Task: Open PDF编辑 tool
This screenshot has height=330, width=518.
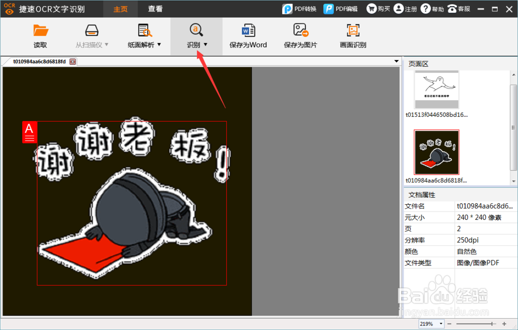Action: [341, 9]
